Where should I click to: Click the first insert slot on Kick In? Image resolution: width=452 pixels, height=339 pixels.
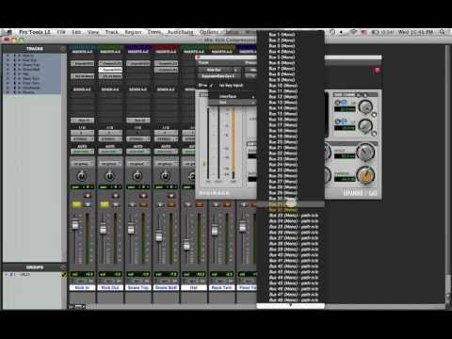[82, 63]
